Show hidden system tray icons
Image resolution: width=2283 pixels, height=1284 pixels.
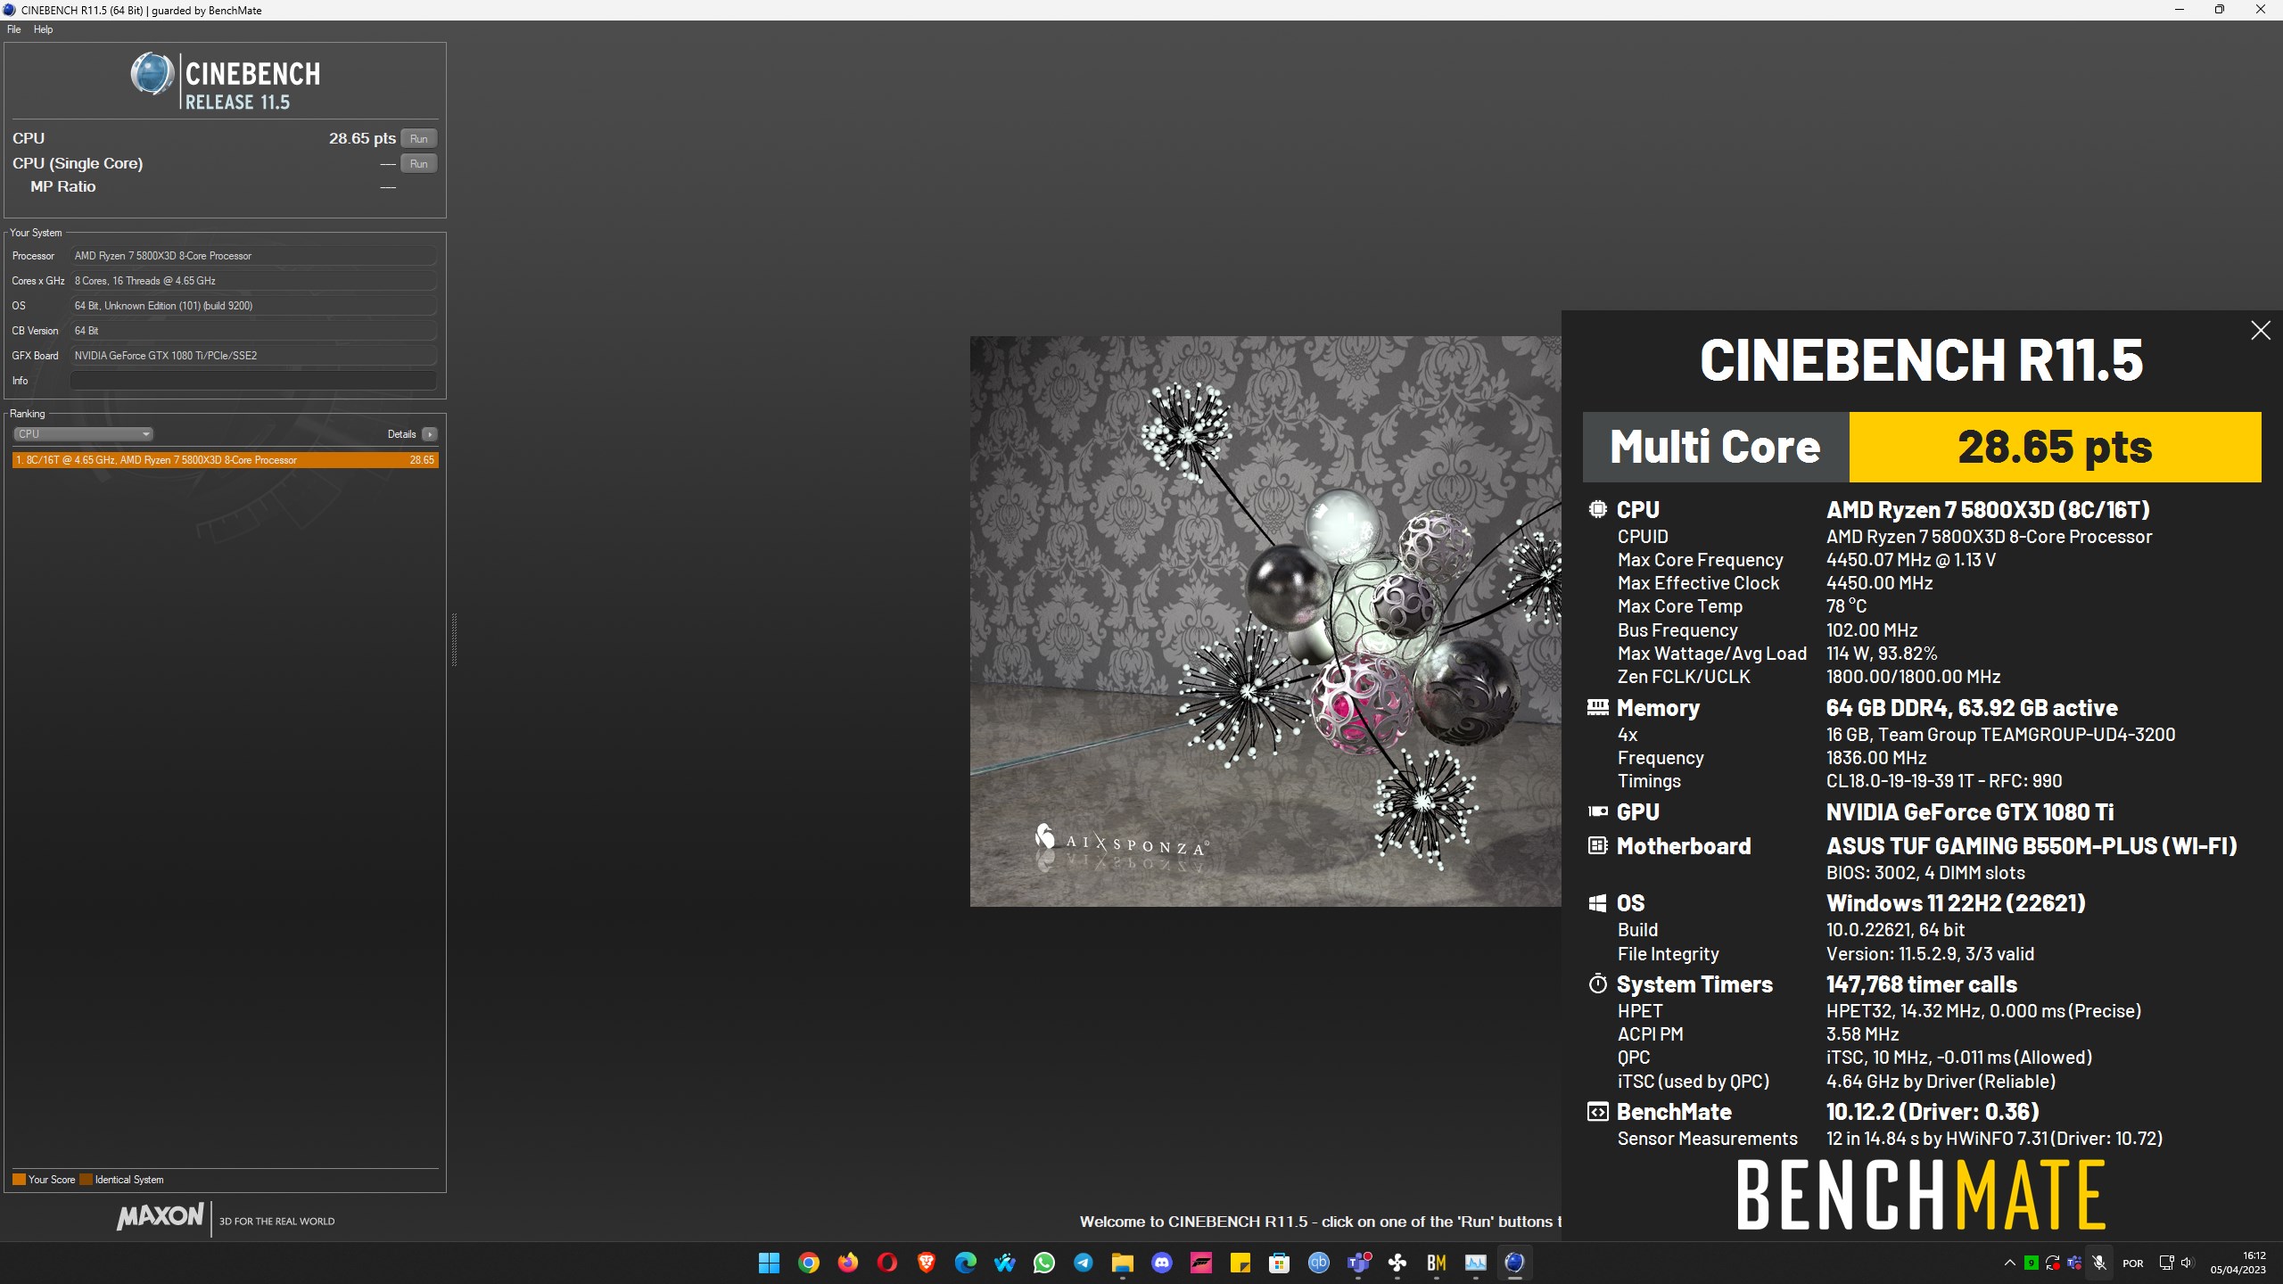(2009, 1263)
